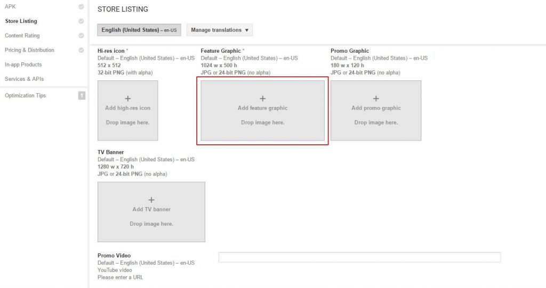This screenshot has width=546, height=288.
Task: Click the Content Rating checkmark icon
Action: pyautogui.click(x=81, y=36)
